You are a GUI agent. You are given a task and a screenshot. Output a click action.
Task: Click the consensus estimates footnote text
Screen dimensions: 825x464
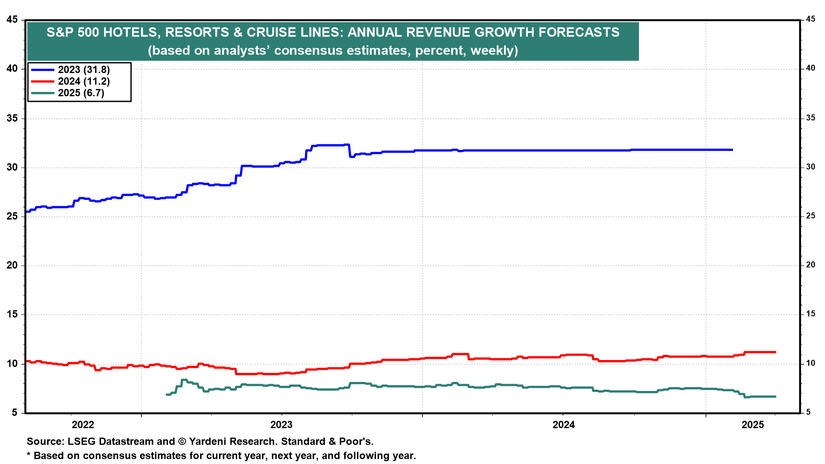pyautogui.click(x=221, y=456)
